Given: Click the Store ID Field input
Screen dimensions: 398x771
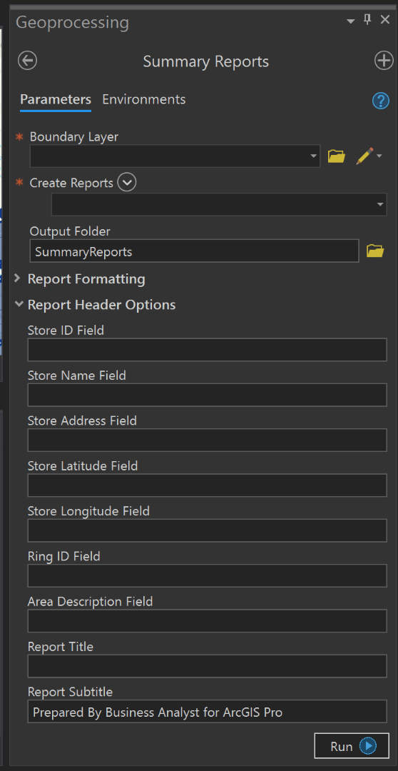Looking at the screenshot, I should click(x=207, y=350).
